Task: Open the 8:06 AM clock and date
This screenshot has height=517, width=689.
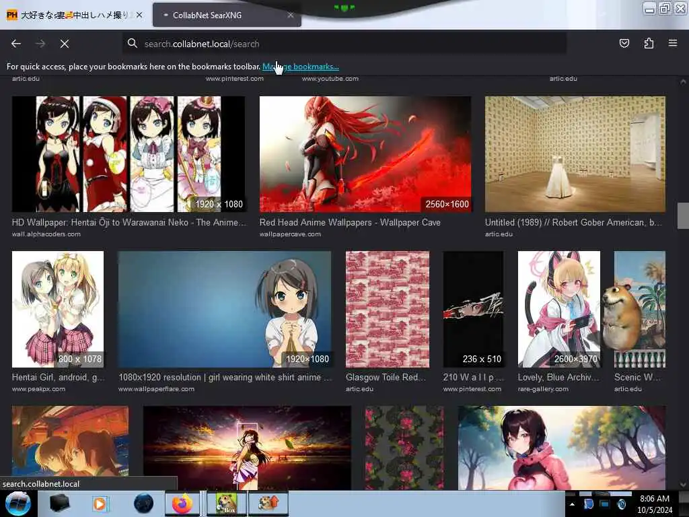Action: 655,504
